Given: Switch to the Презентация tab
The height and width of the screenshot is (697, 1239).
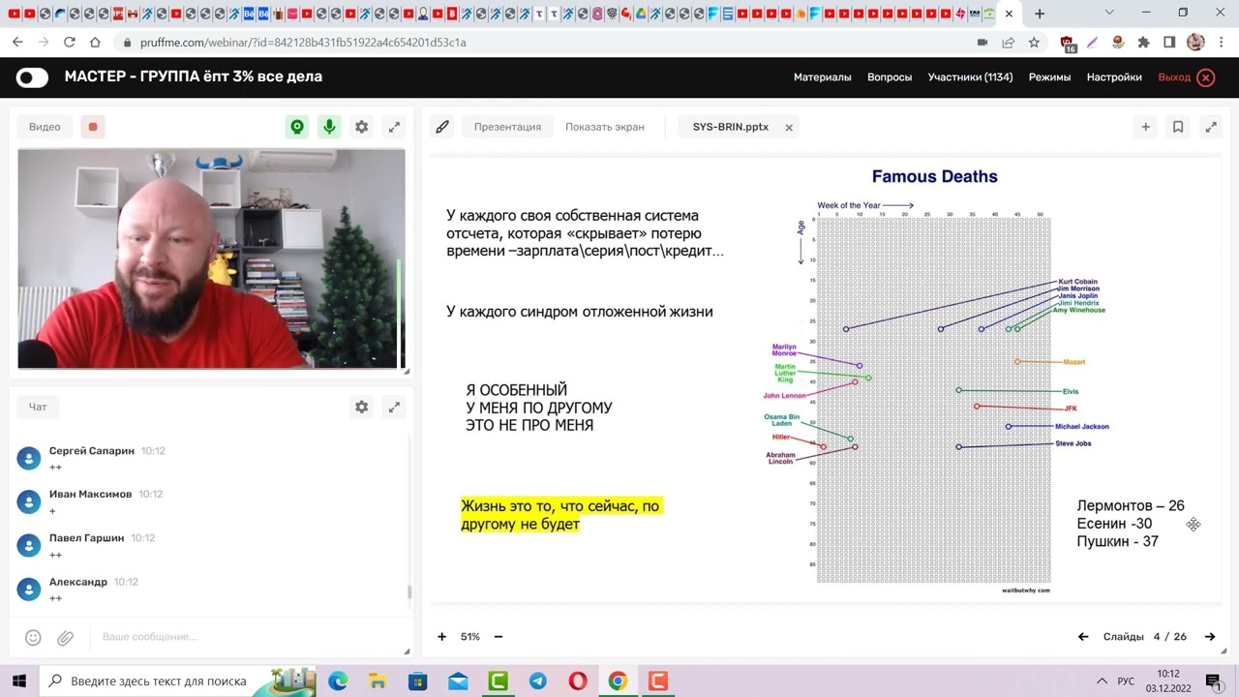Looking at the screenshot, I should (507, 127).
